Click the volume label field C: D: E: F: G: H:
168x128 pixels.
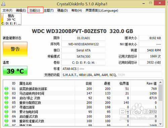[x=83, y=63]
